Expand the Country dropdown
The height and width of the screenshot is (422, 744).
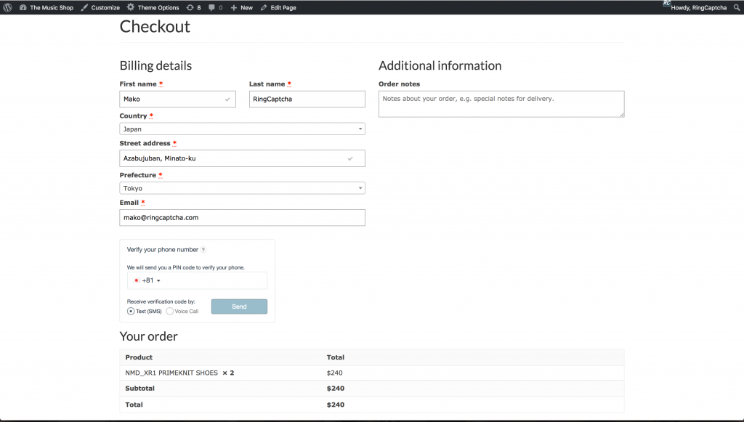242,129
